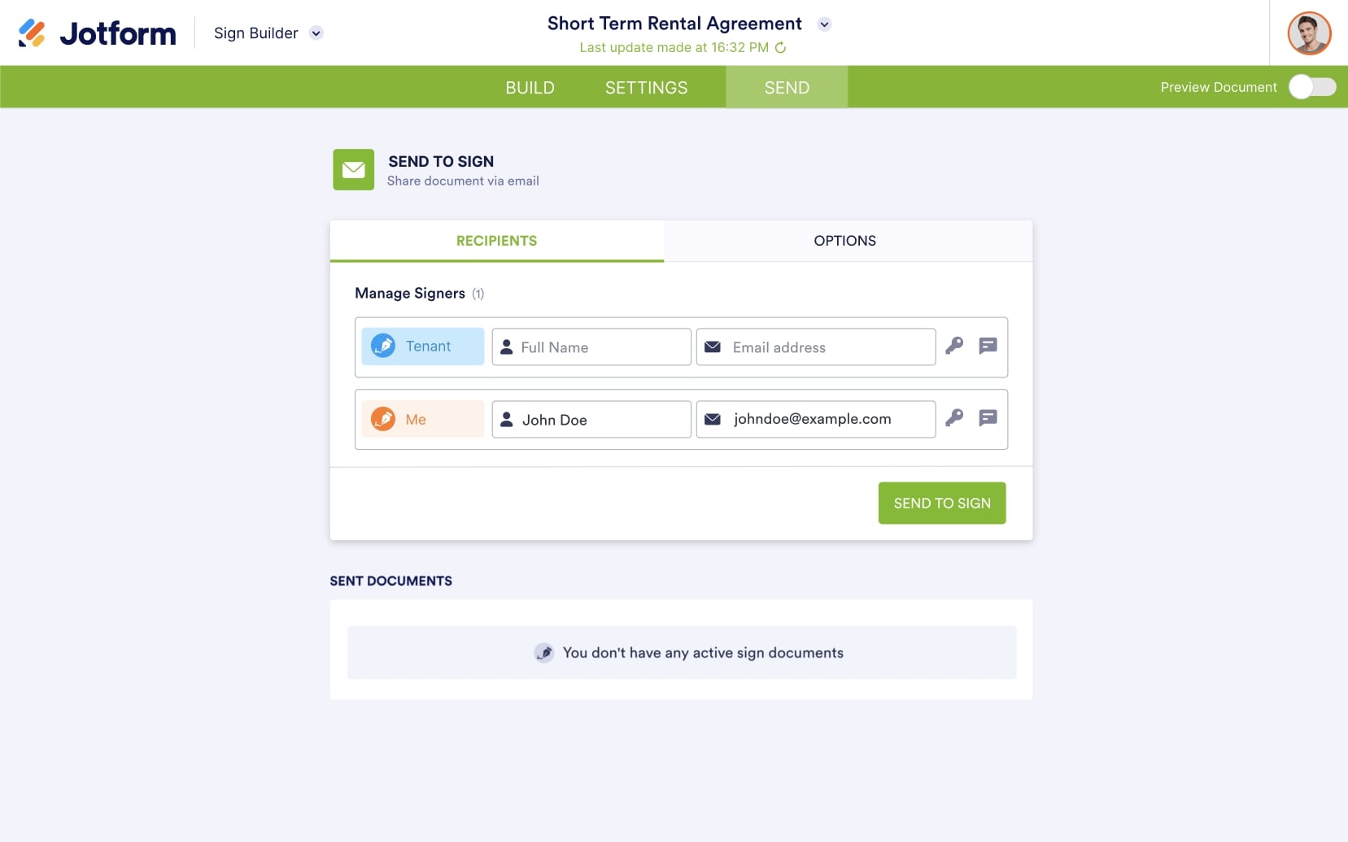Expand the document options chevron next to the title
1348x842 pixels.
(826, 24)
